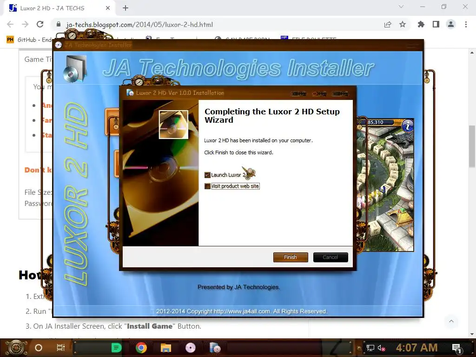Click the JA Technologies Installer title bar icon
This screenshot has height=357, width=476.
(59, 45)
